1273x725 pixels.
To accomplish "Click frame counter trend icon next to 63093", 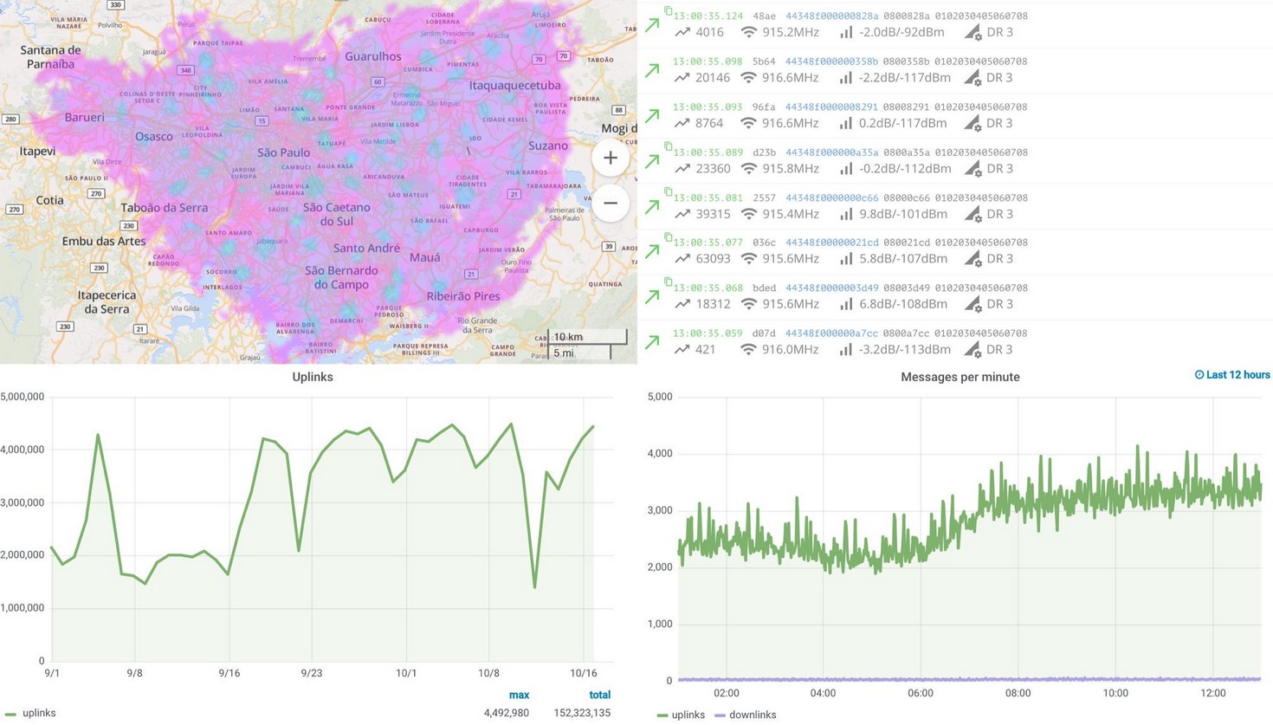I will coord(682,258).
